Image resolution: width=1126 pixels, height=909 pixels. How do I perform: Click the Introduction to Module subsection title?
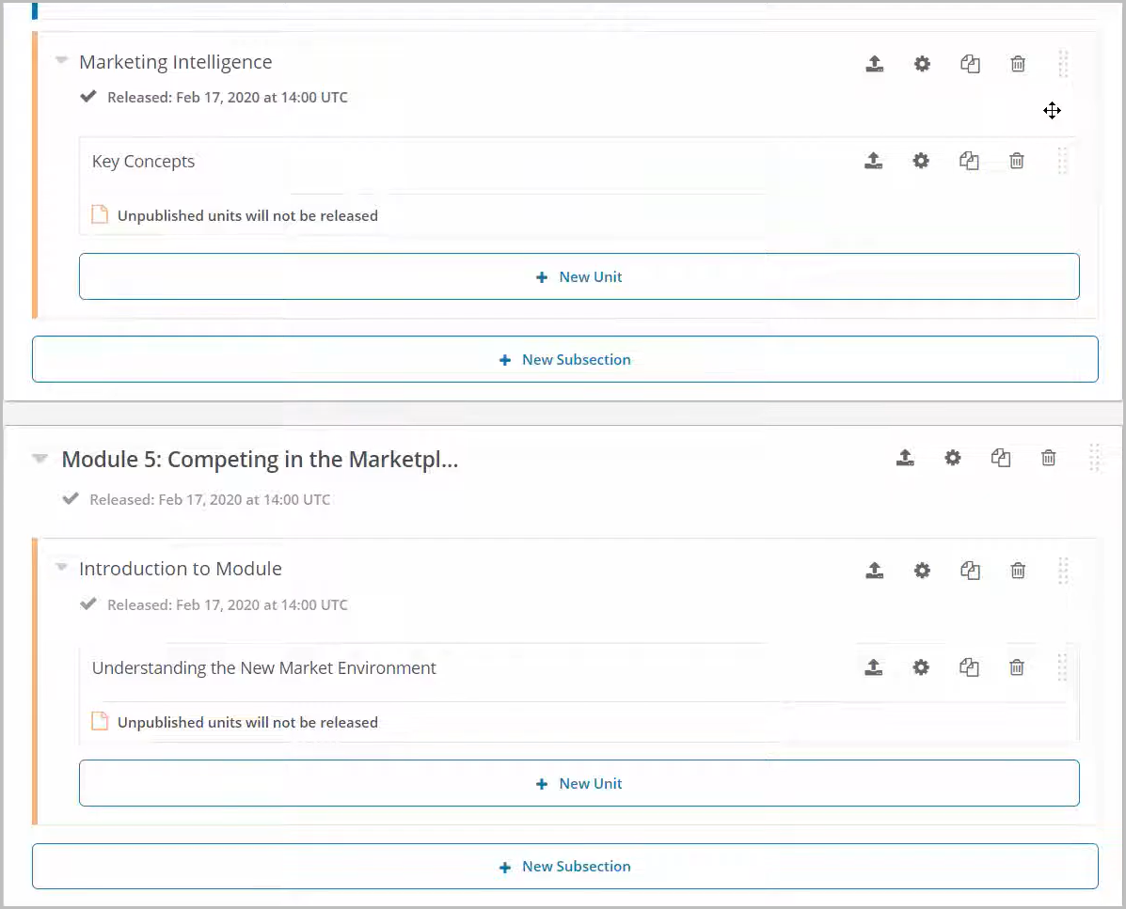[x=181, y=569]
